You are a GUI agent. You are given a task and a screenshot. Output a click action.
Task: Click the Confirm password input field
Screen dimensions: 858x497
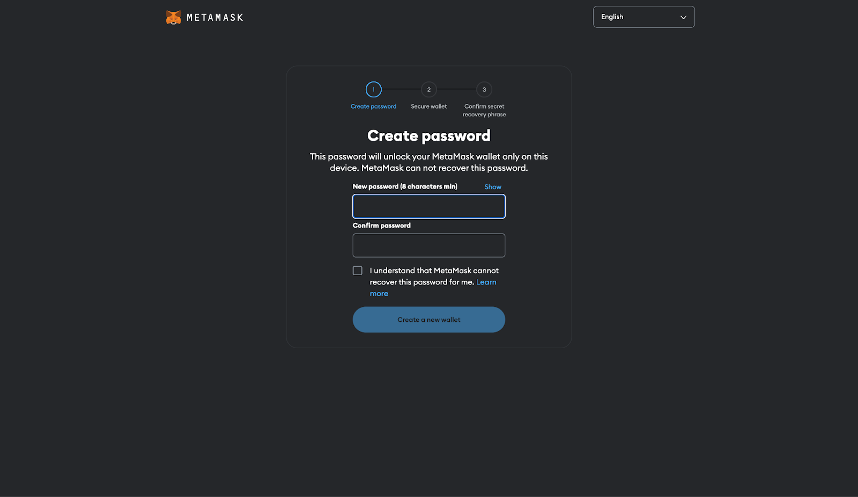click(x=428, y=245)
